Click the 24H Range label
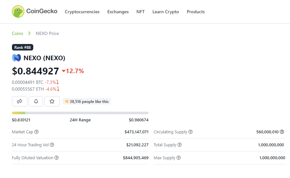The width and height of the screenshot is (290, 178). (80, 120)
